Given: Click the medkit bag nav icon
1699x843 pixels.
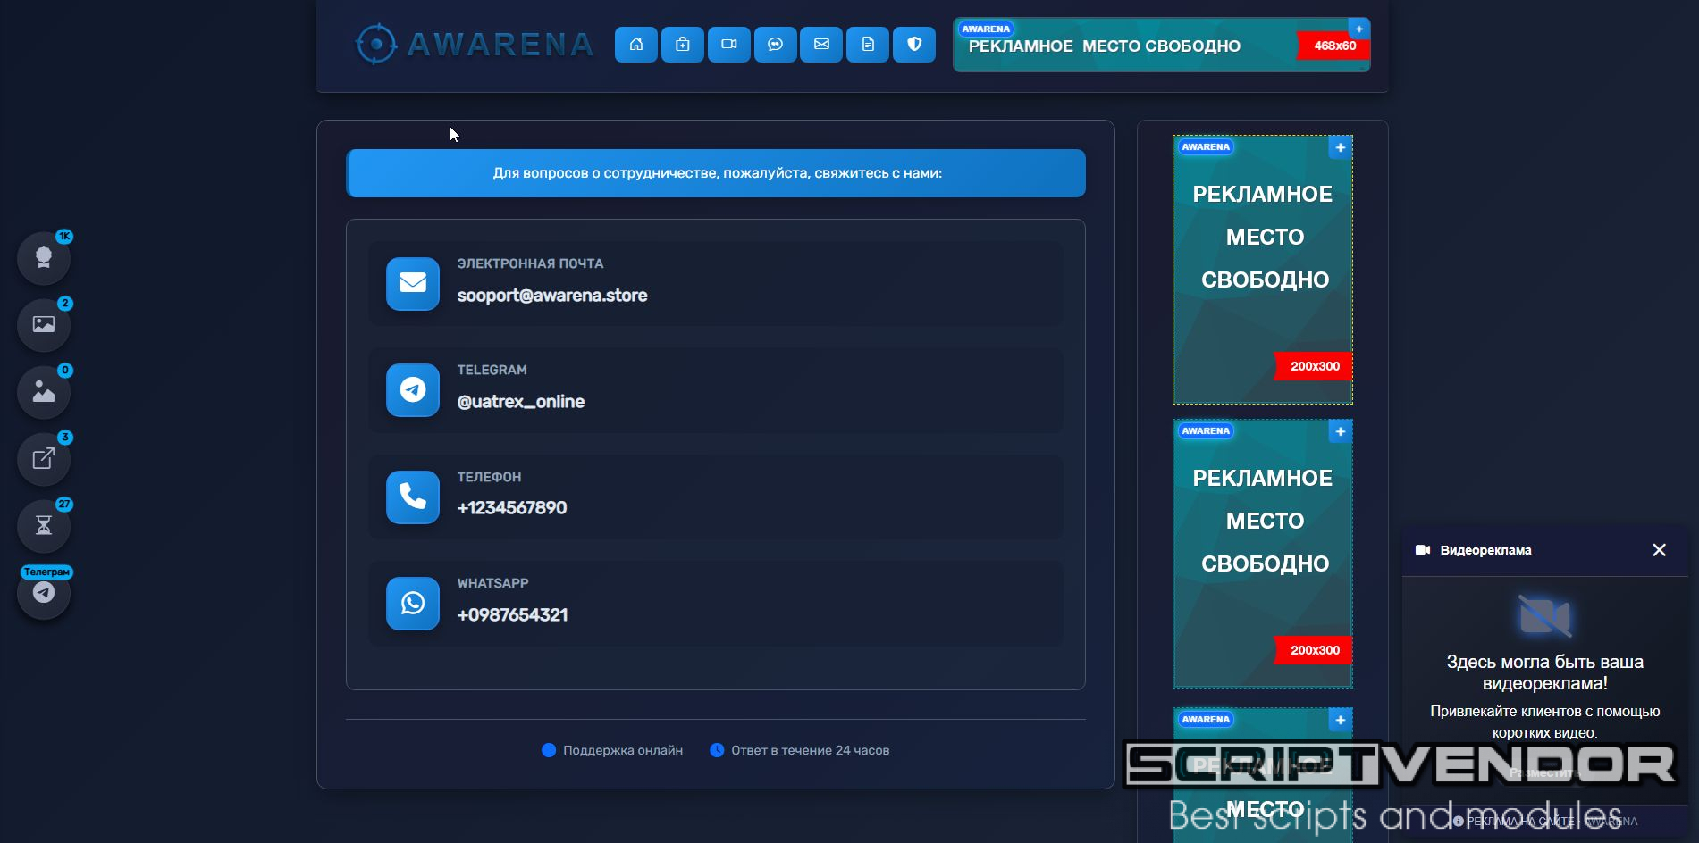Looking at the screenshot, I should tap(682, 45).
